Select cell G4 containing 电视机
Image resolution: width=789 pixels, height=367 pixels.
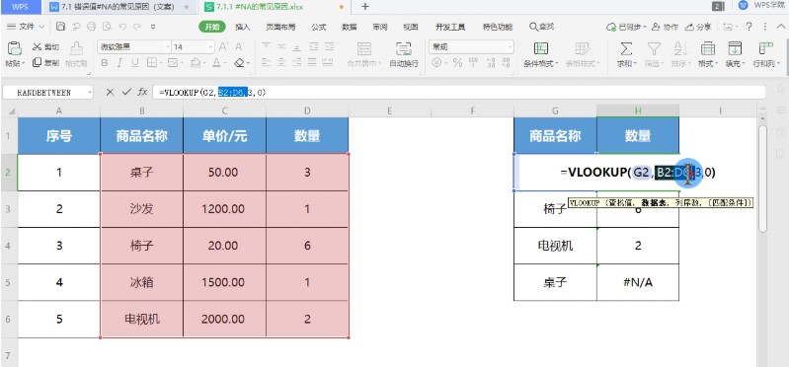(x=555, y=246)
